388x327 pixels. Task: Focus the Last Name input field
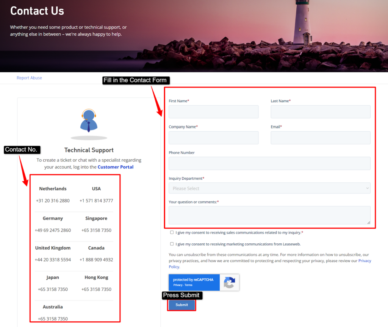pos(321,112)
